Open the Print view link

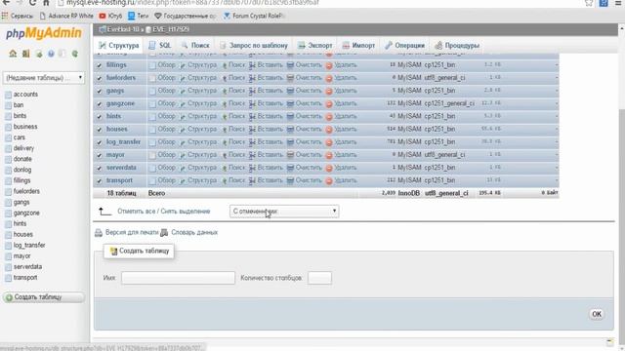click(x=132, y=232)
